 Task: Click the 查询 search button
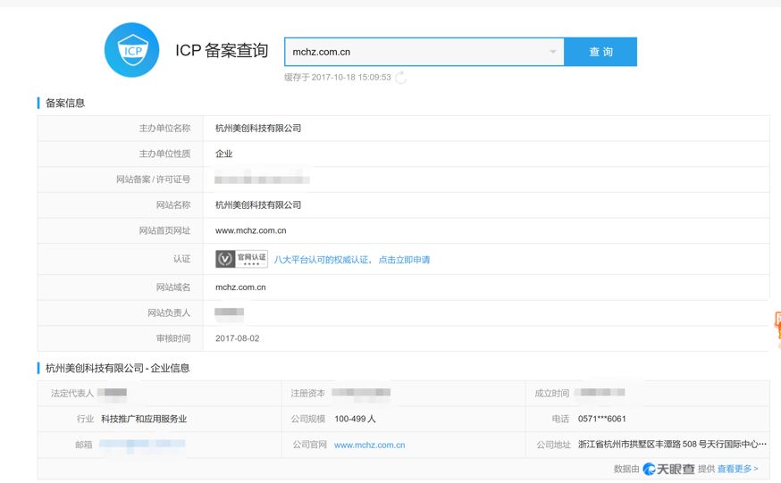pos(600,52)
